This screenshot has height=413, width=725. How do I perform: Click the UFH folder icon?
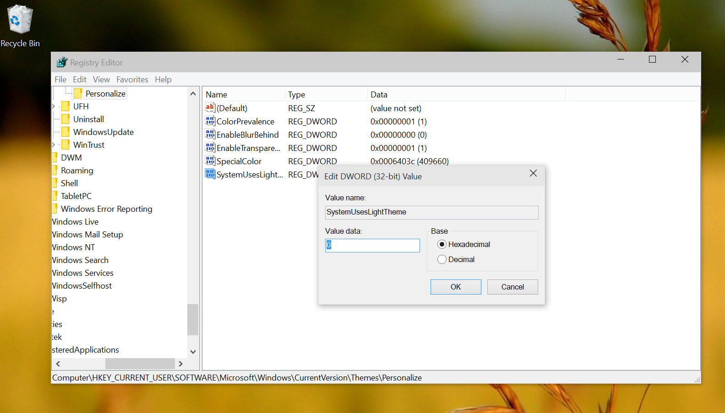tap(65, 106)
